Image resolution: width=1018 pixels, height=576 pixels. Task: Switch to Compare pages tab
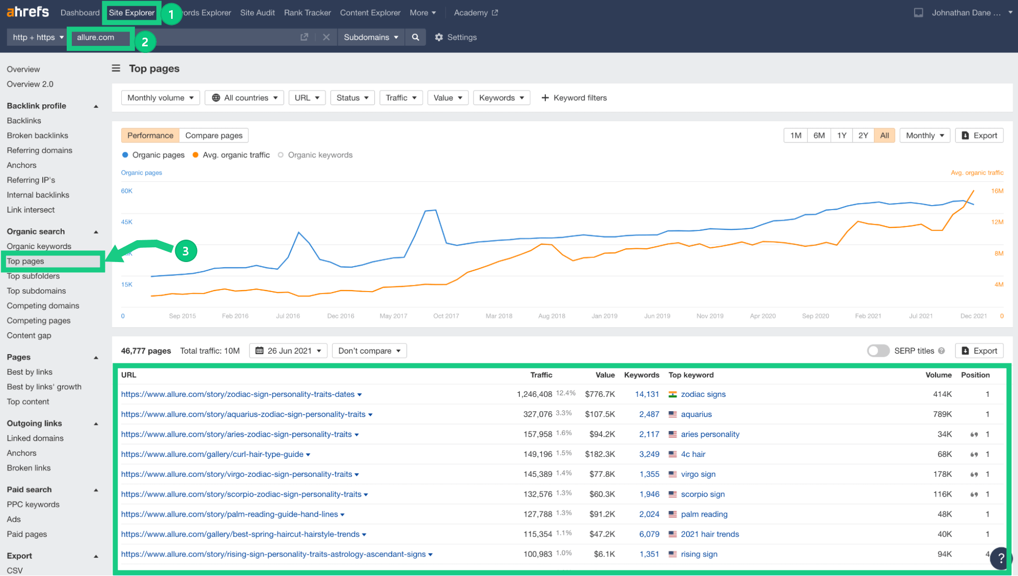pyautogui.click(x=214, y=135)
